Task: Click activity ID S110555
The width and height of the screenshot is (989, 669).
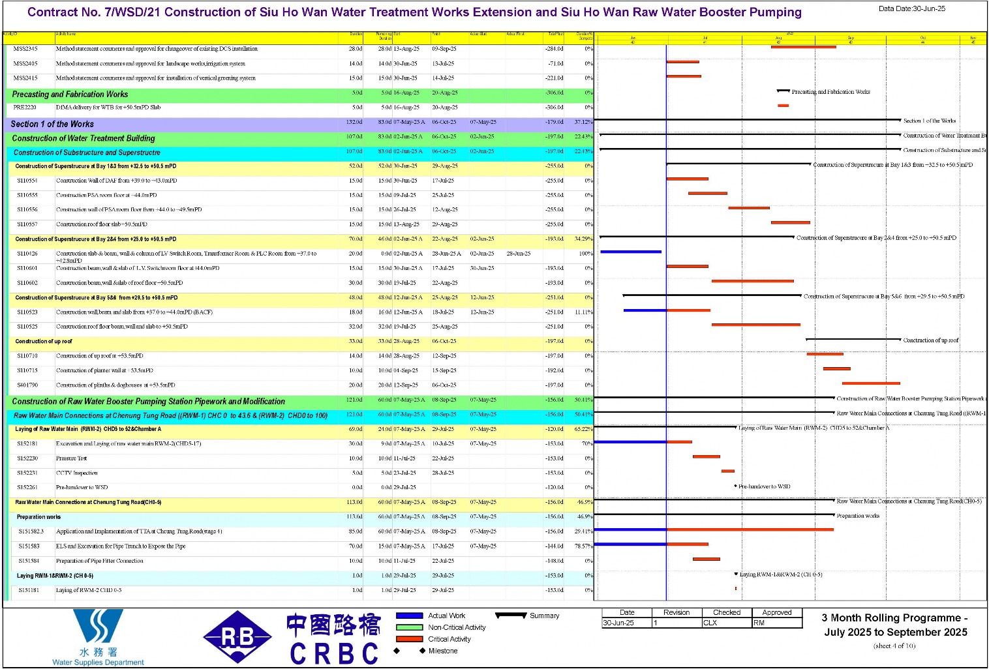Action: [27, 195]
